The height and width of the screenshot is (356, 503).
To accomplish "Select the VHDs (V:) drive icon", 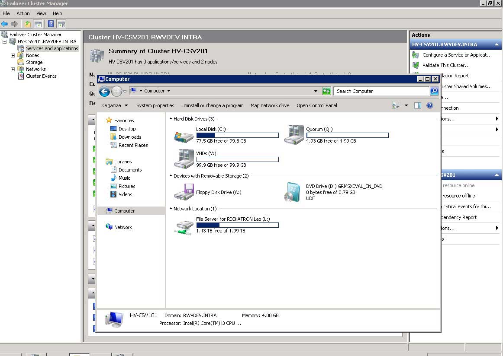I will [184, 159].
